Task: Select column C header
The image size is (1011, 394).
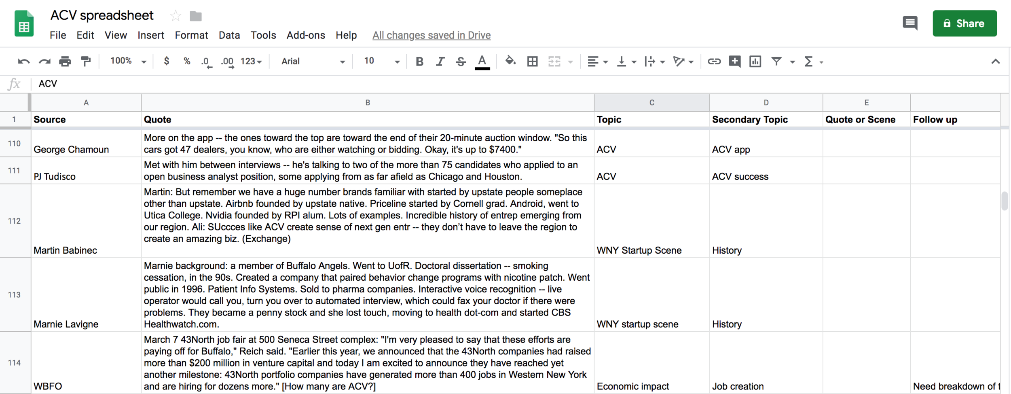Action: coord(652,103)
